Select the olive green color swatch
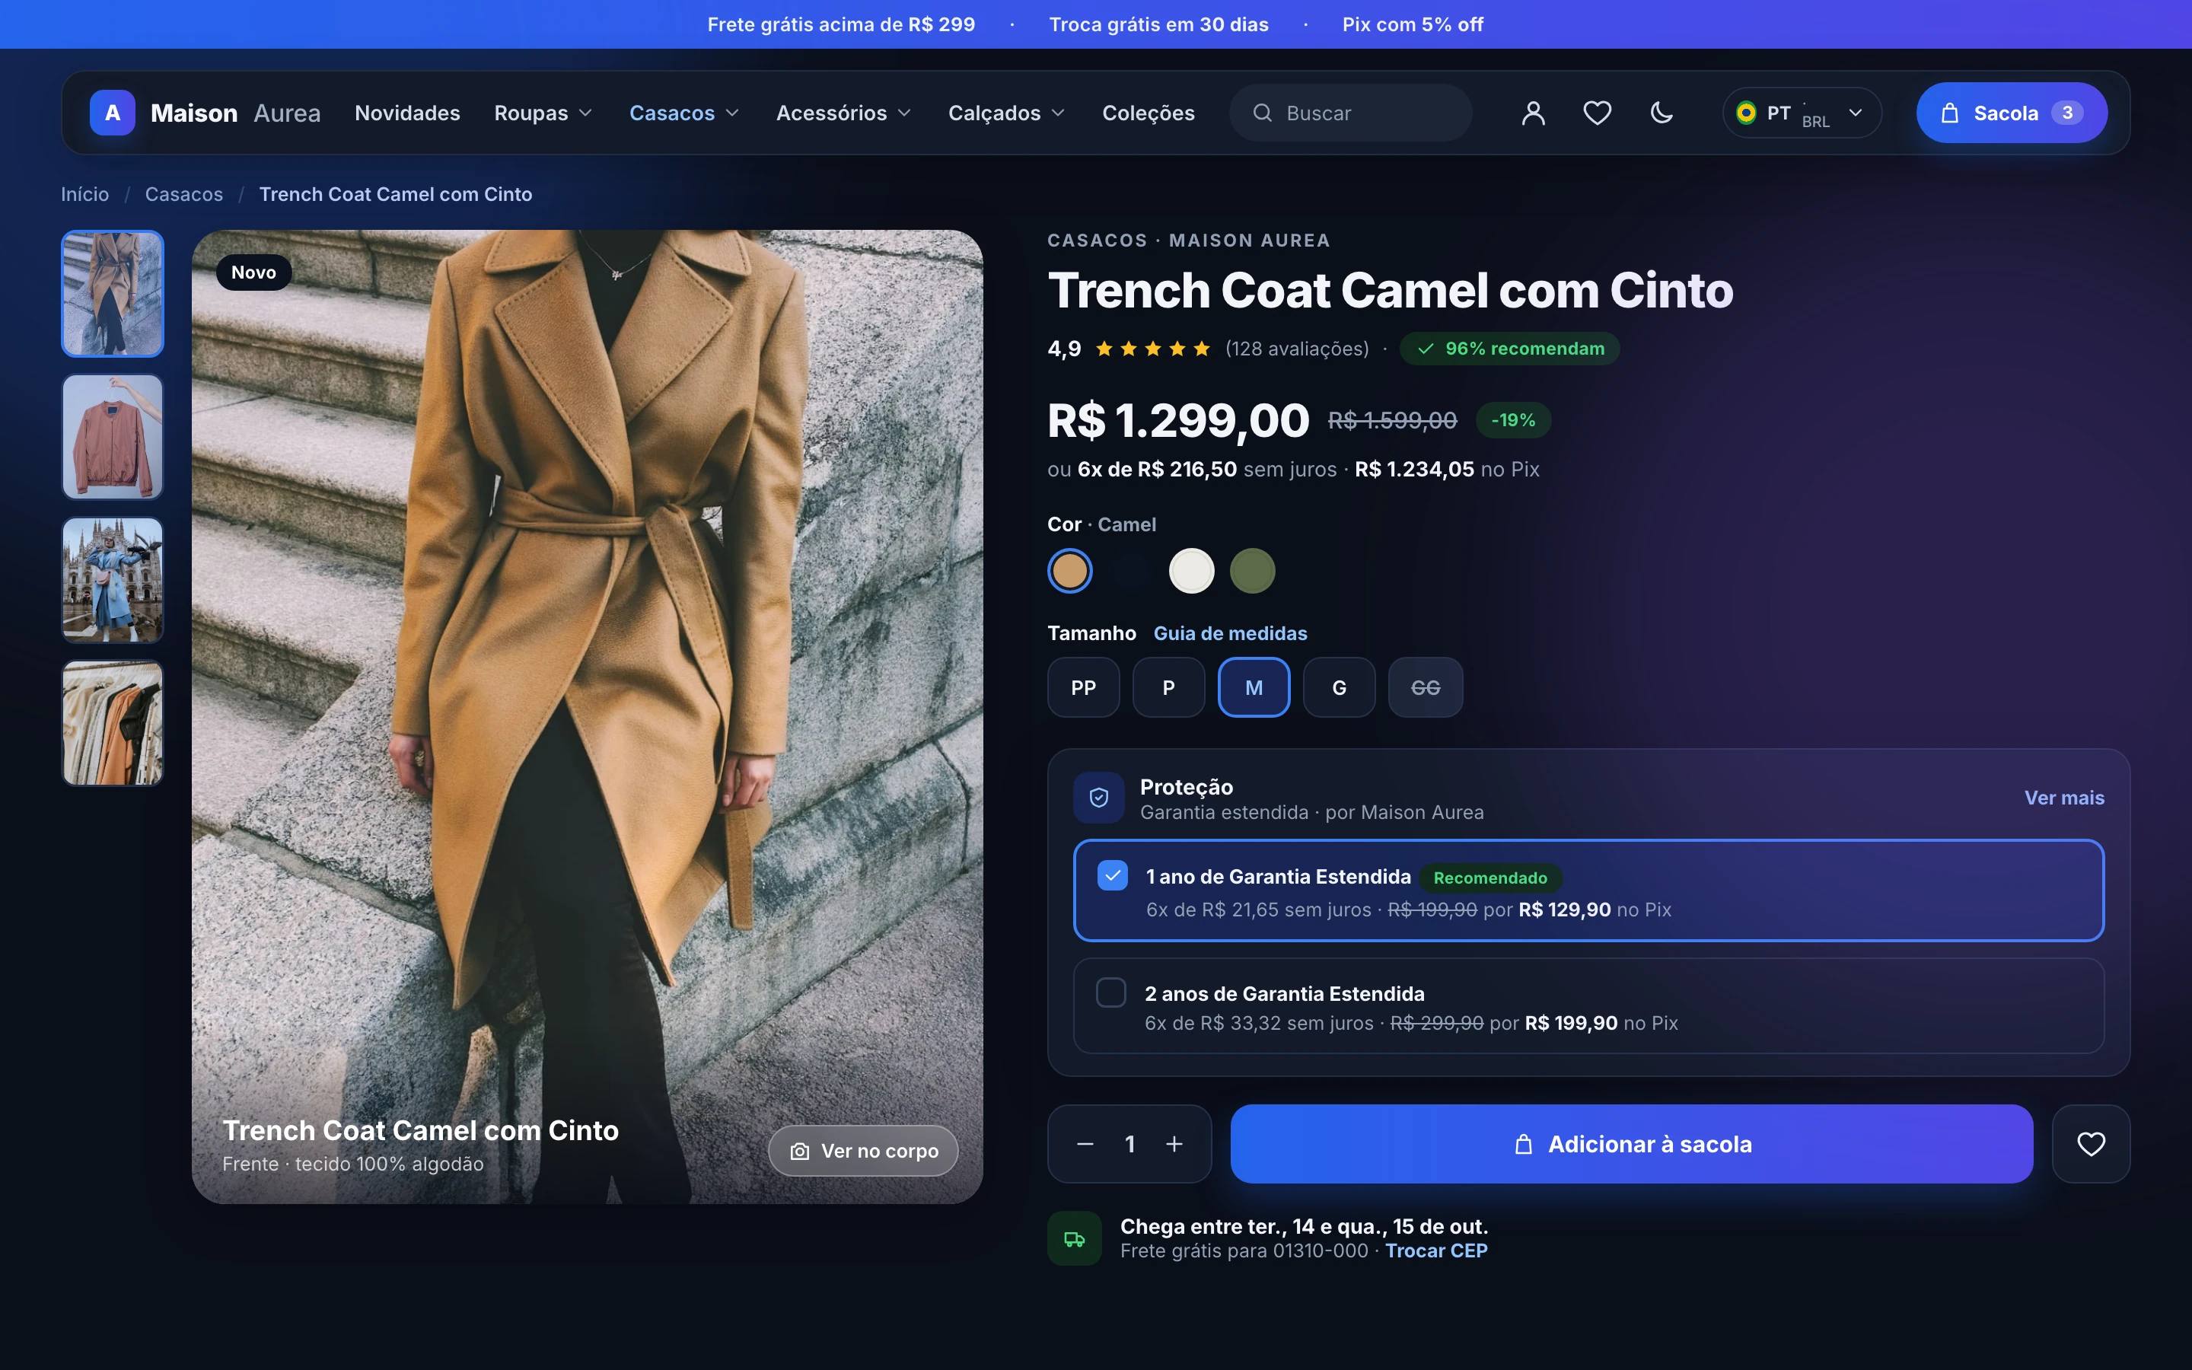This screenshot has width=2192, height=1370. tap(1253, 571)
